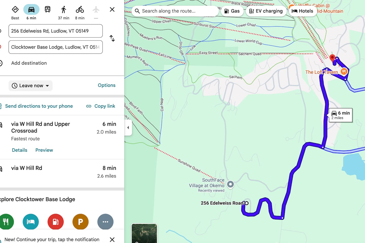Collapse the side panel arrow
The width and height of the screenshot is (365, 243).
[x=128, y=128]
